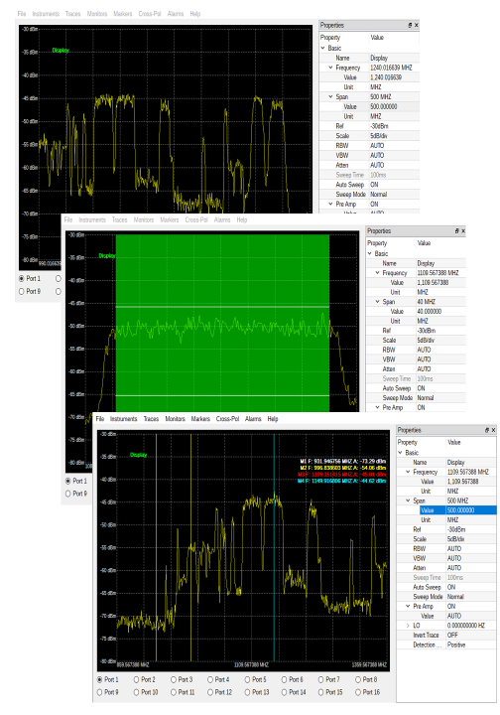This screenshot has width=500, height=715.
Task: Select Port 1 in the middle window
Action: point(67,481)
